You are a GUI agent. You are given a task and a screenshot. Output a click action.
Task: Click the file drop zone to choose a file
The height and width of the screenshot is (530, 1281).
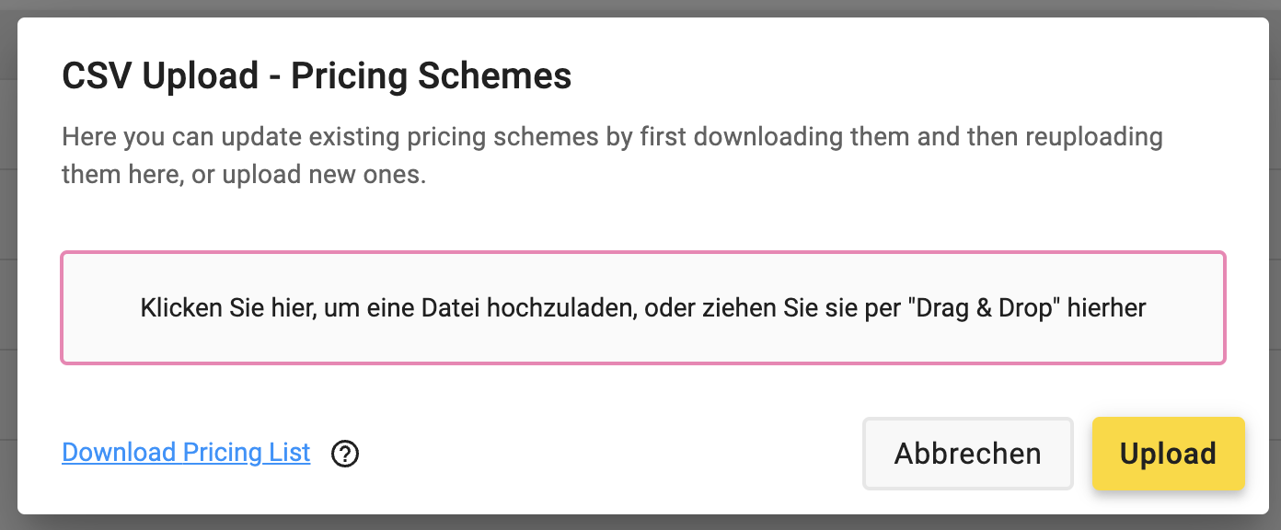(643, 308)
